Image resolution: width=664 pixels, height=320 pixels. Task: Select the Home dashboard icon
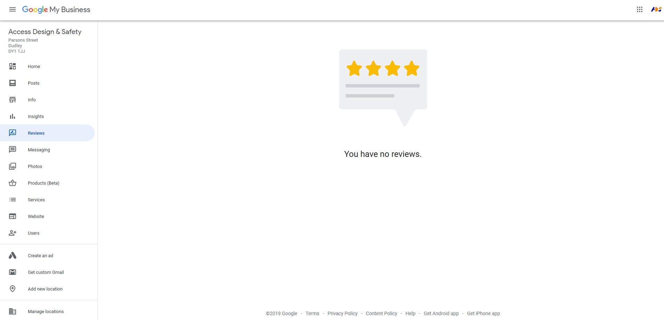click(x=13, y=66)
